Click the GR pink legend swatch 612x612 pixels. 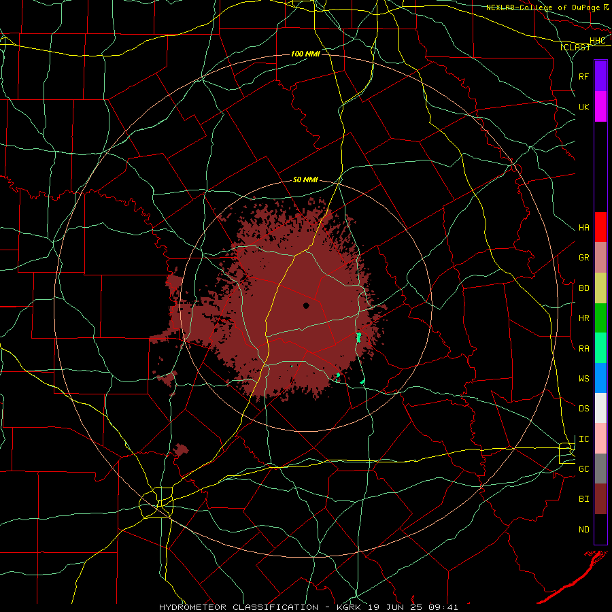[x=600, y=258]
